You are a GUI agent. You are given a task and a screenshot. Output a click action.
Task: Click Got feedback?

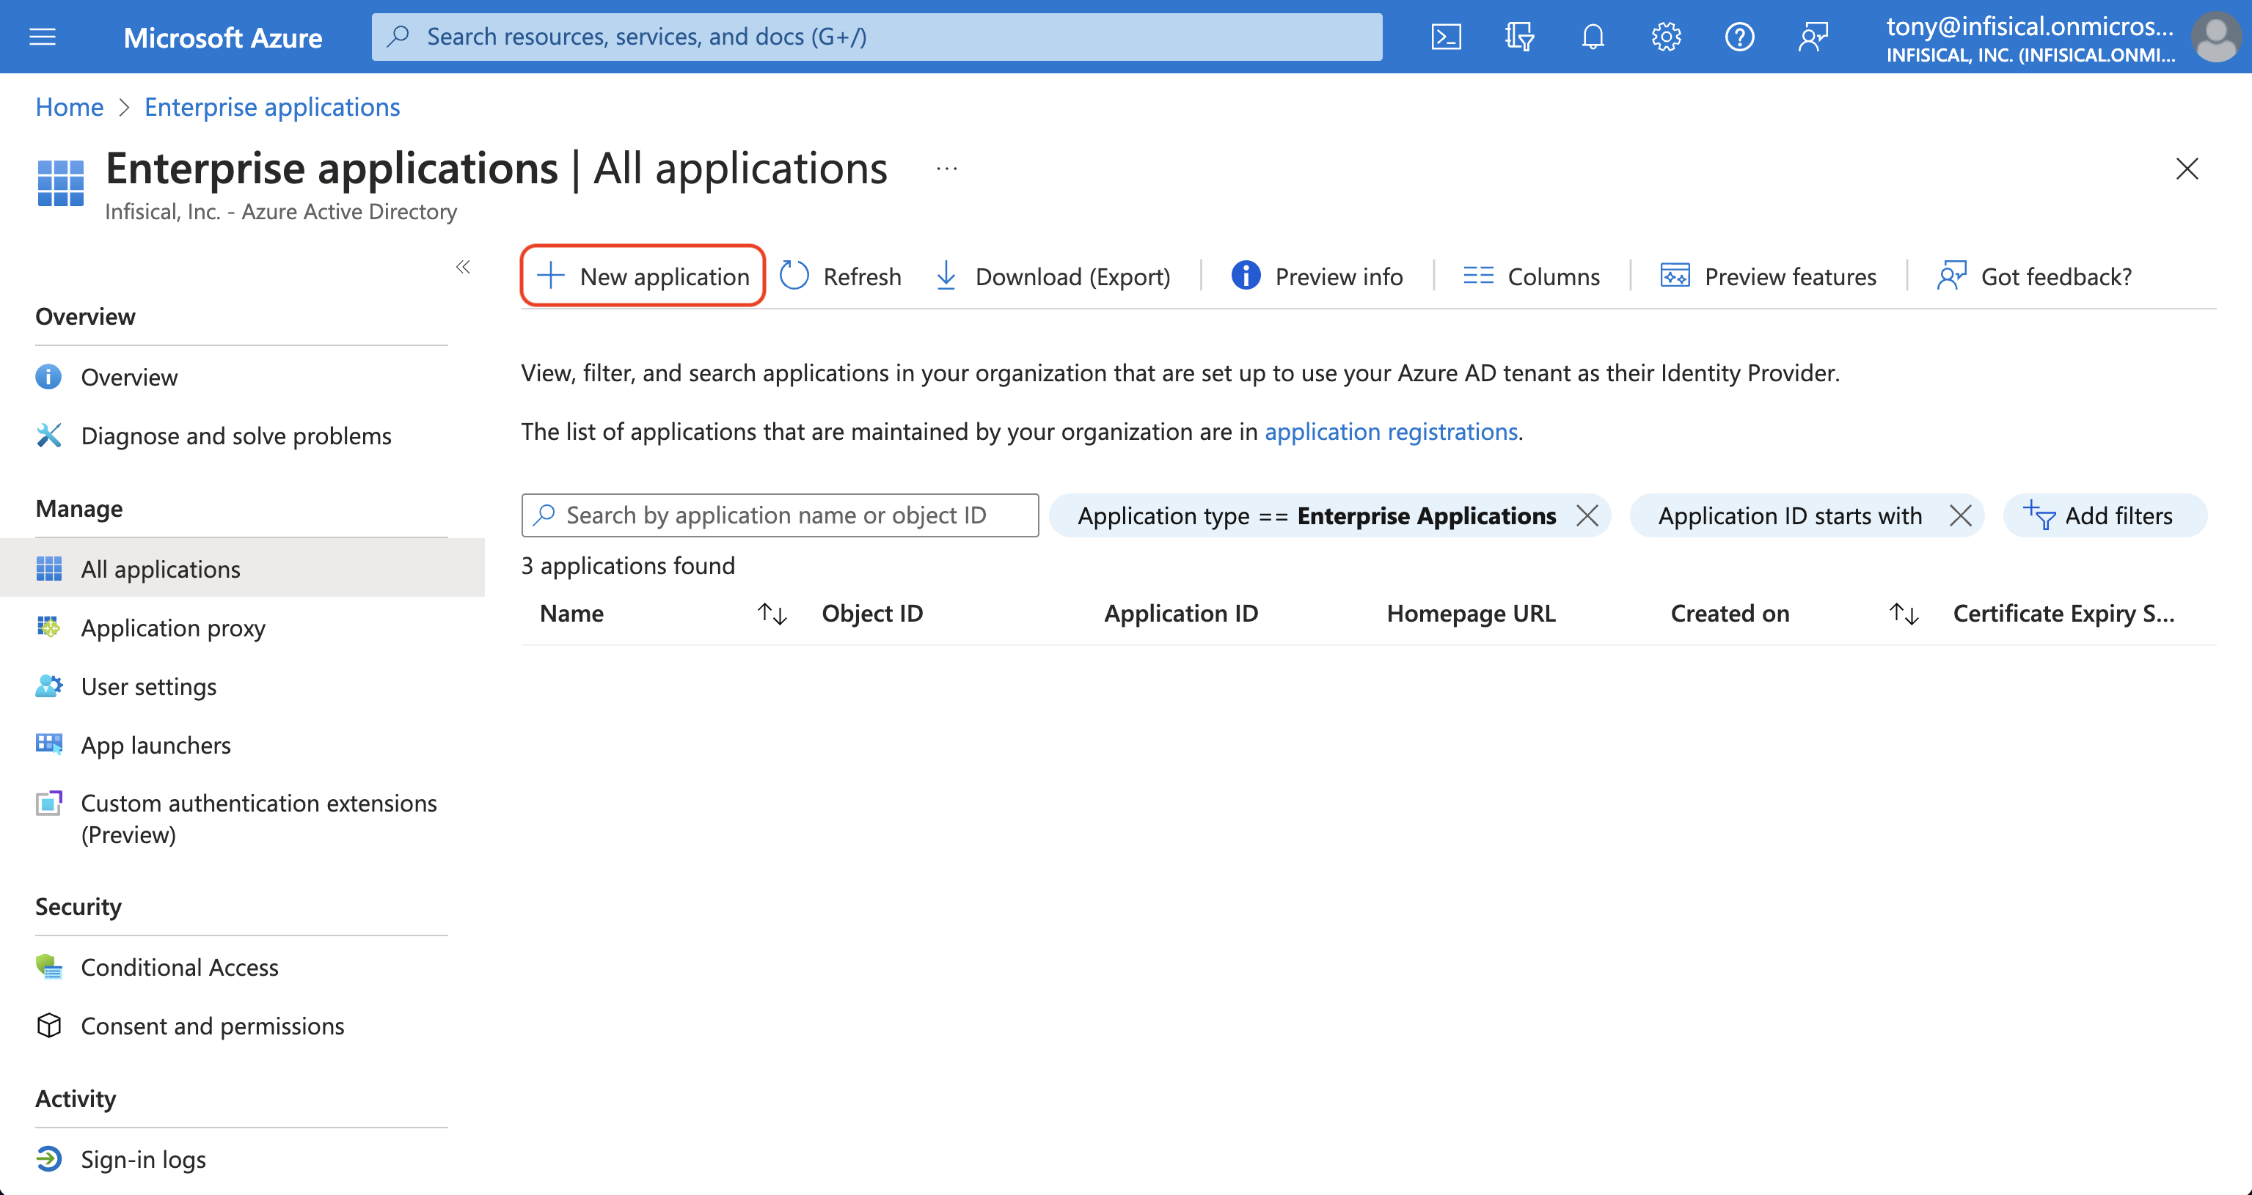pyautogui.click(x=2033, y=276)
